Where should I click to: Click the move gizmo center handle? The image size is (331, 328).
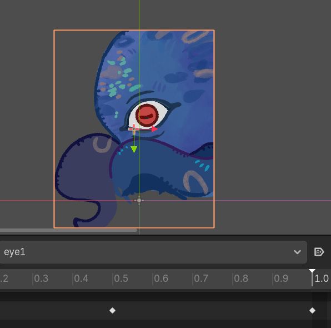[x=134, y=130]
